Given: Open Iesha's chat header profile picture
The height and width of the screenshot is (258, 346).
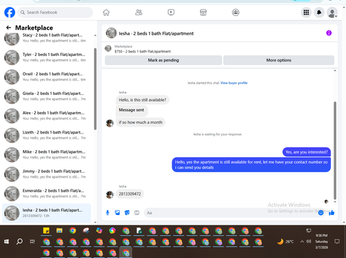Looking at the screenshot, I should pyautogui.click(x=111, y=33).
